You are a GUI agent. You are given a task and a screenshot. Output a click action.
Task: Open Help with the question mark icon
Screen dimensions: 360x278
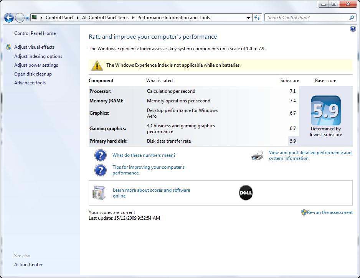[353, 29]
